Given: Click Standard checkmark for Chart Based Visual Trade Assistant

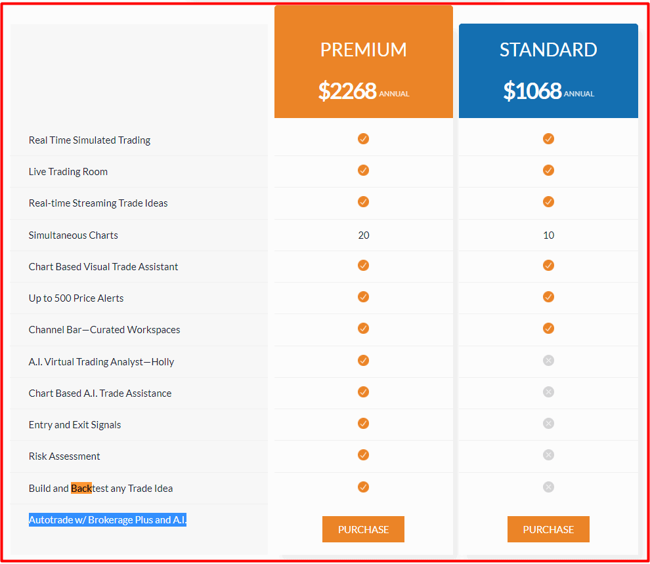Looking at the screenshot, I should click(x=548, y=266).
